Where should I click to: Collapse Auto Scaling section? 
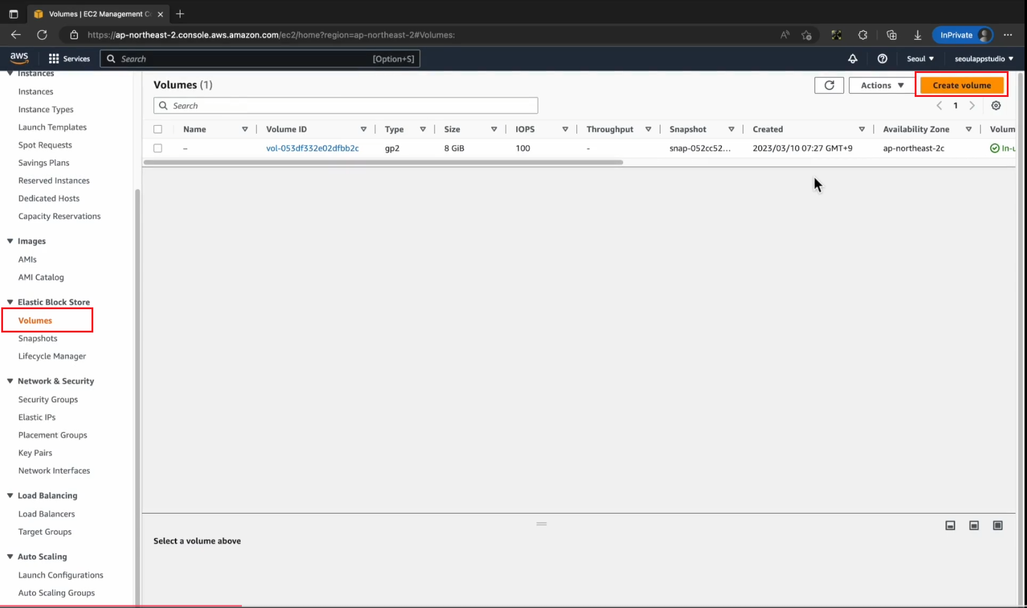coord(10,556)
